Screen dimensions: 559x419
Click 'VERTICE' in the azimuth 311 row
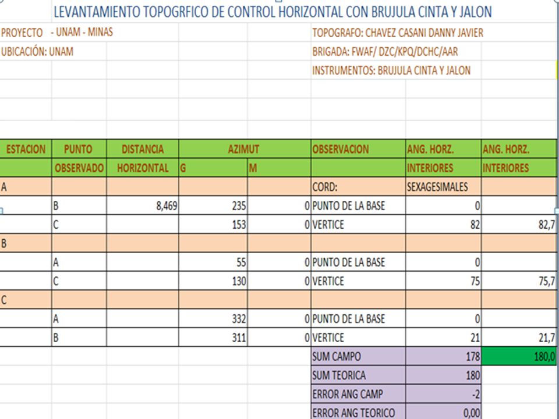coord(358,338)
